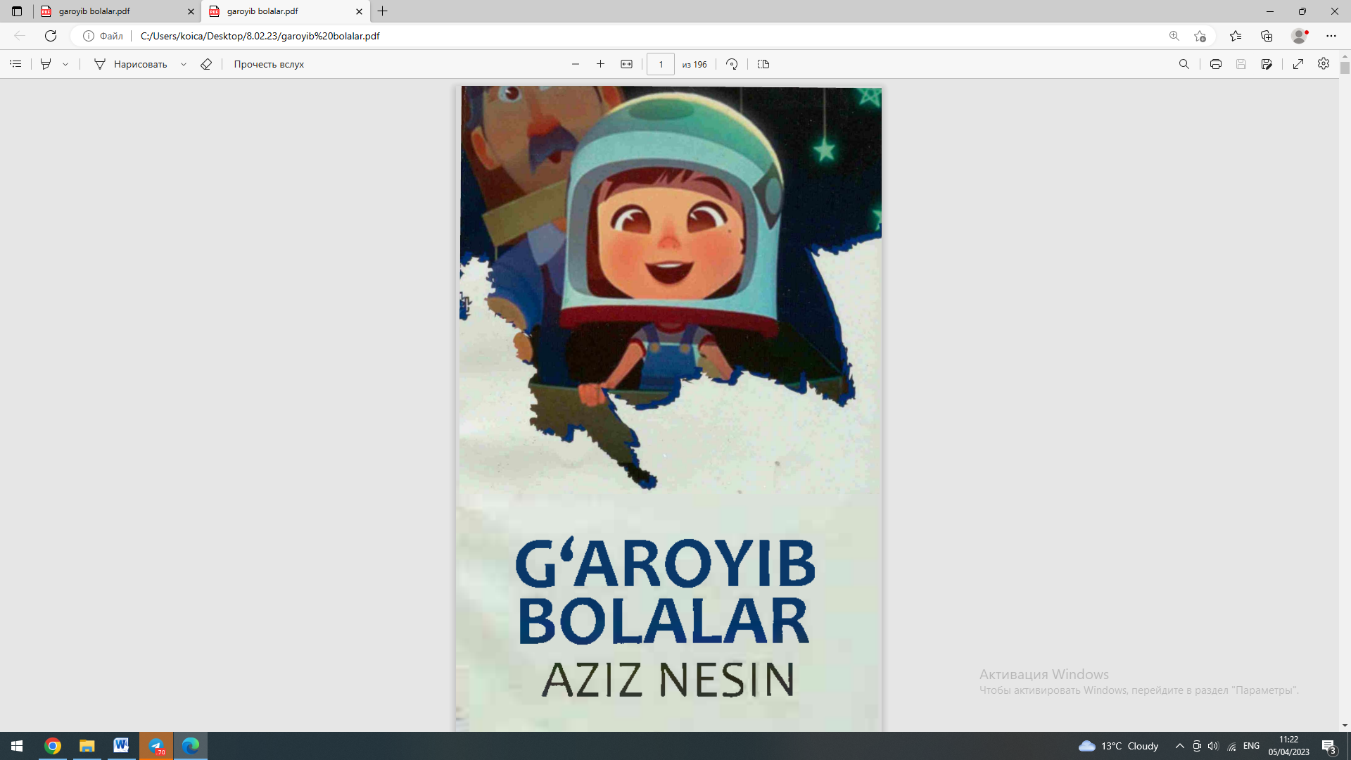Open Microsoft Word from the taskbar
Screen dimensions: 1351x760
[121, 746]
